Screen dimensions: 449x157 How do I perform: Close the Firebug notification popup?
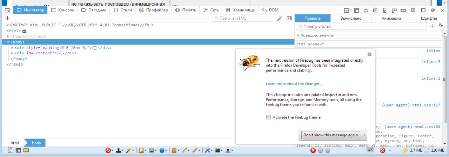369,54
